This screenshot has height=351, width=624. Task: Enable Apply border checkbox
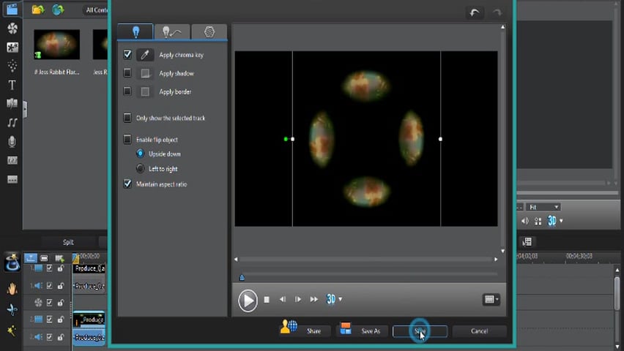coord(127,91)
